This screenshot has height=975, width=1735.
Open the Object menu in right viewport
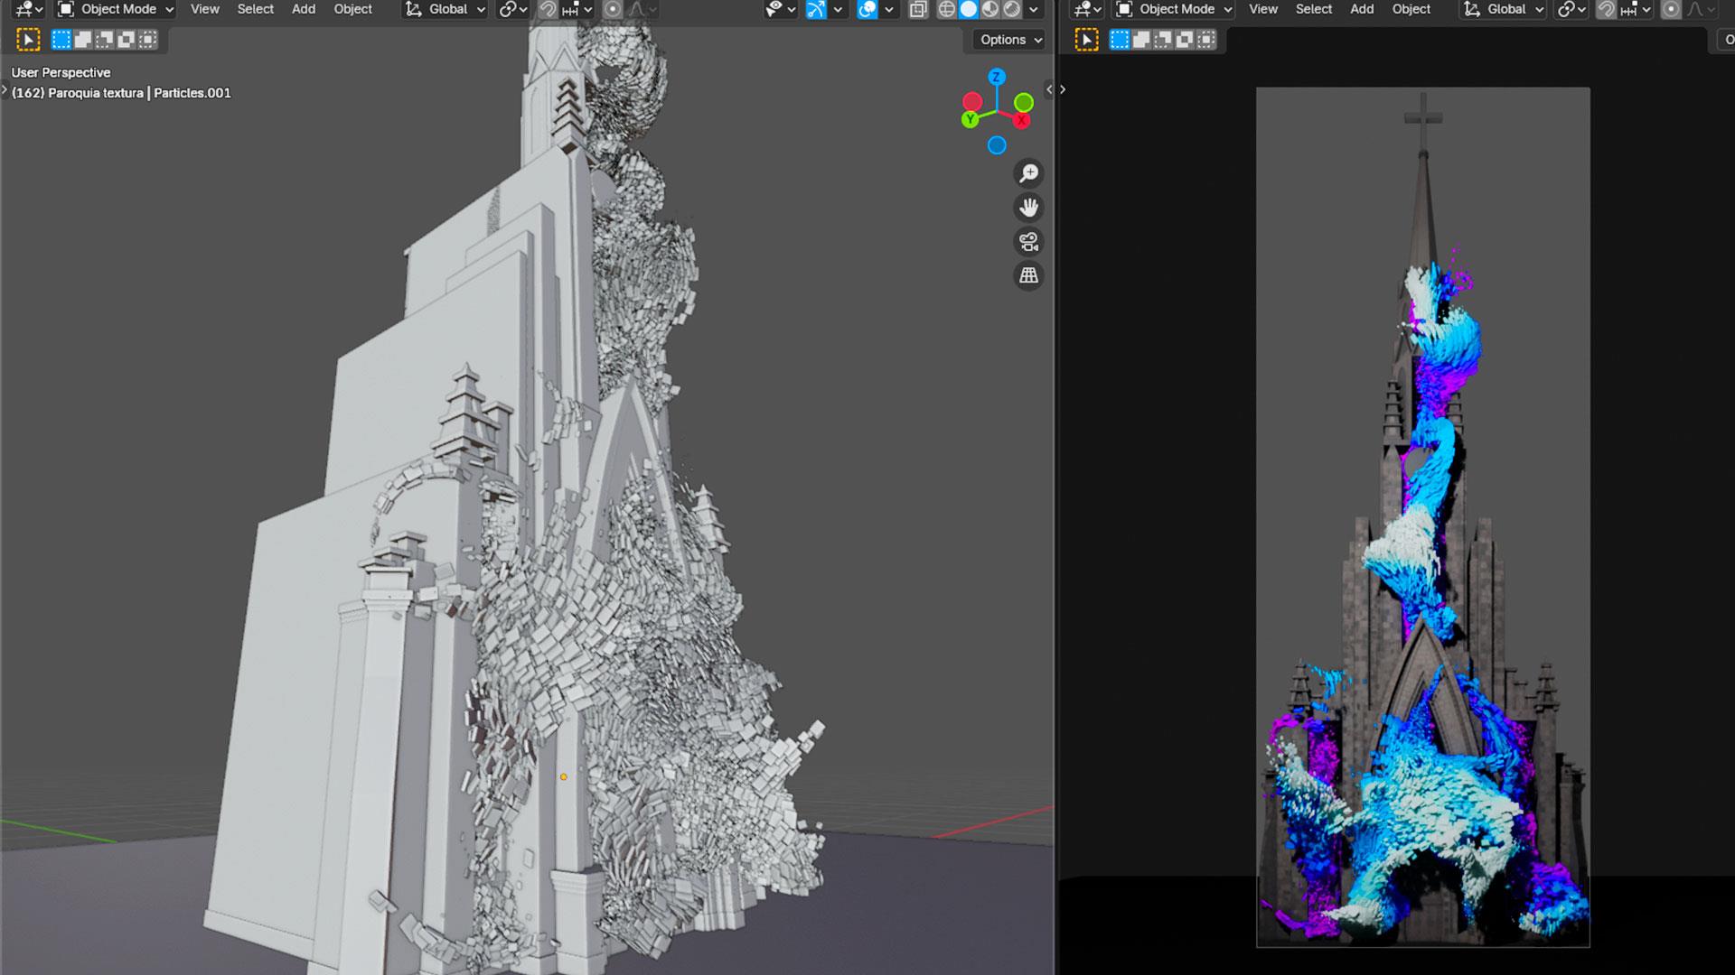[x=1411, y=9]
